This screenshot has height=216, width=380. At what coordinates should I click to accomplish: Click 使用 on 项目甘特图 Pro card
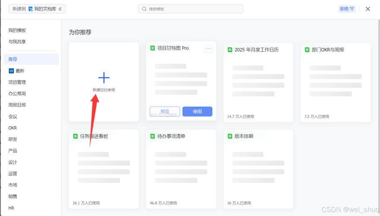[197, 111]
